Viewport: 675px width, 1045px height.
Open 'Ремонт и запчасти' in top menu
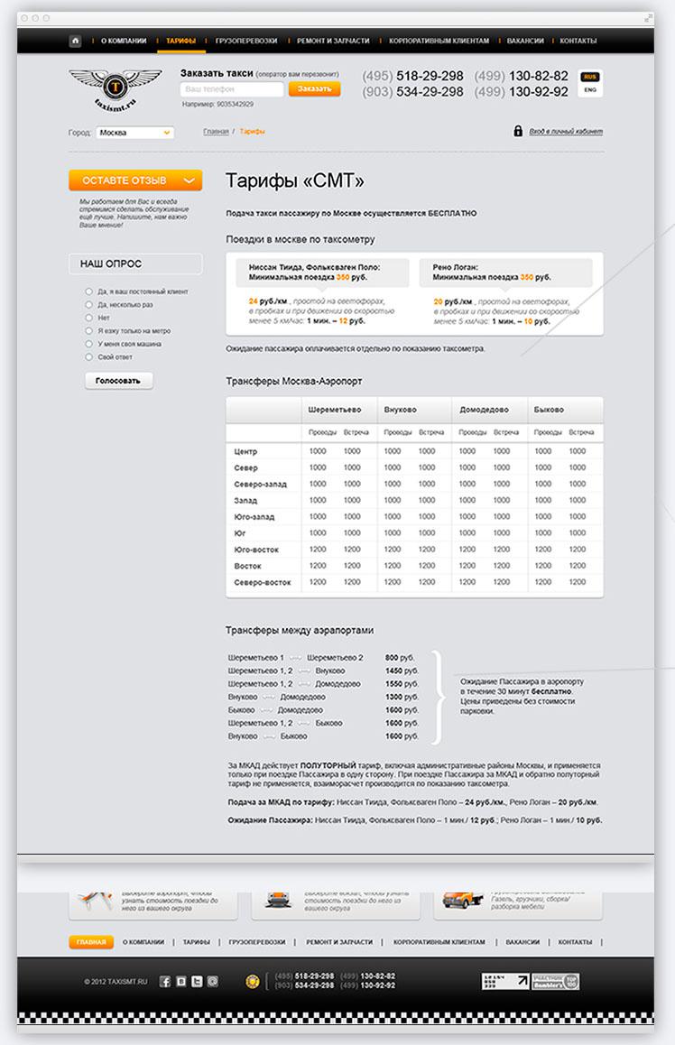point(333,41)
